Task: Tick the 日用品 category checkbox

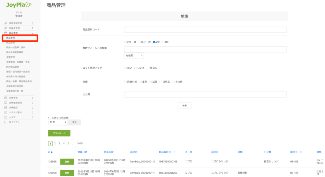Action: pos(161,82)
